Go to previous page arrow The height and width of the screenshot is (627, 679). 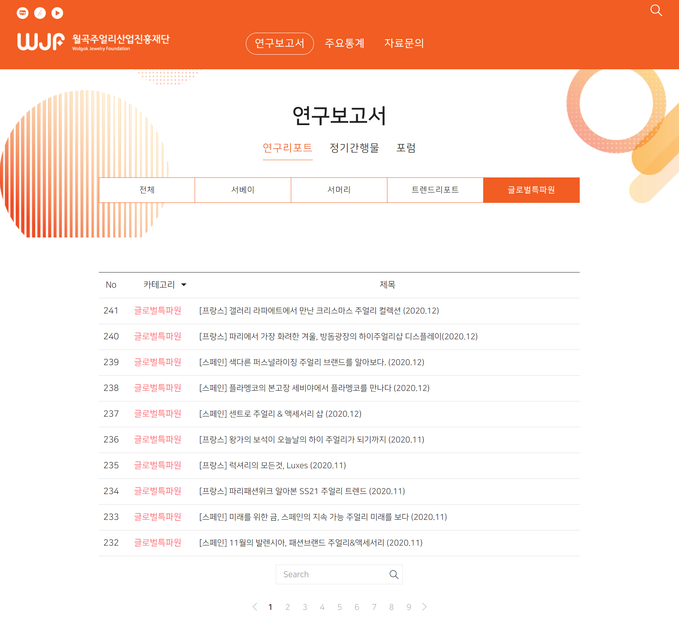click(x=255, y=607)
